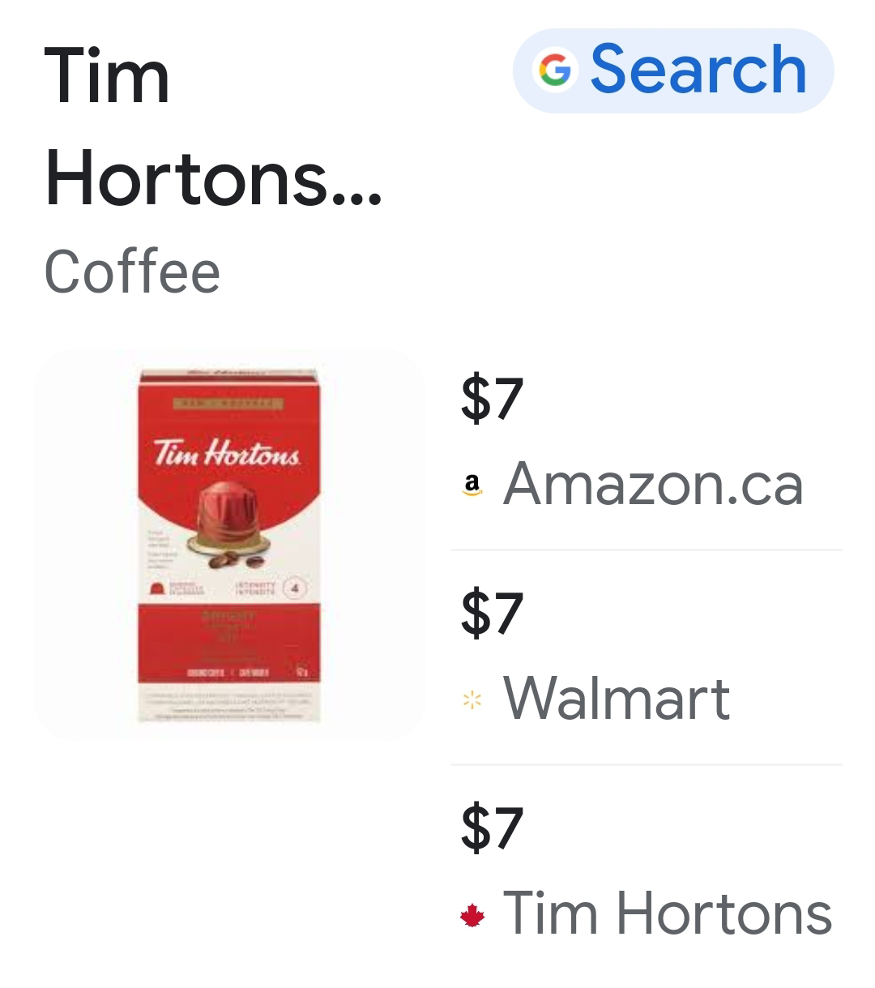Click the $7 price above Amazon.ca
875x988 pixels.
click(493, 398)
